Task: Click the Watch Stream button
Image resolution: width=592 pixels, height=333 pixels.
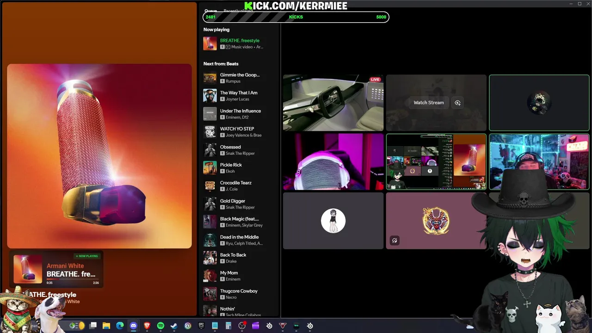Action: pos(429,103)
